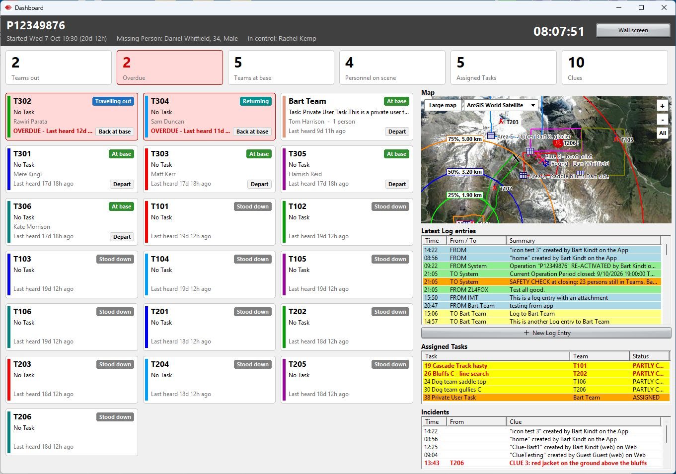Click Depart on team T306 card
This screenshot has height=474, width=676.
pyautogui.click(x=122, y=237)
